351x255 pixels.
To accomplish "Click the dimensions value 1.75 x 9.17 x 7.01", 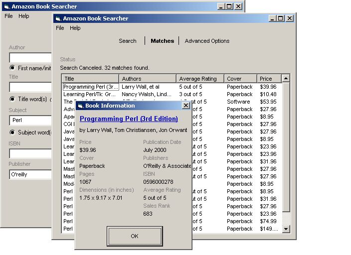I will point(101,198).
